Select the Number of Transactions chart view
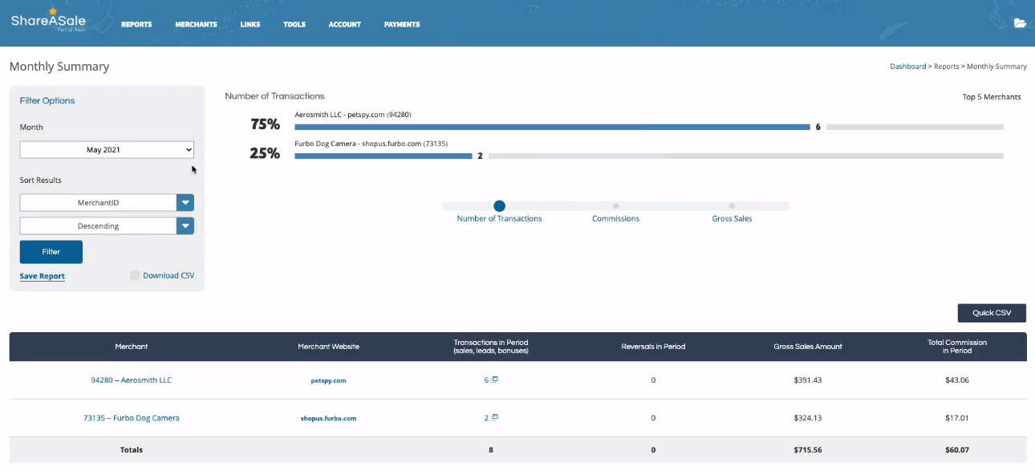1035x471 pixels. coord(499,206)
